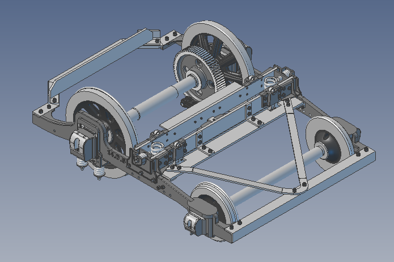
Task: Select the large toothed spur gear
Action: [198, 73]
